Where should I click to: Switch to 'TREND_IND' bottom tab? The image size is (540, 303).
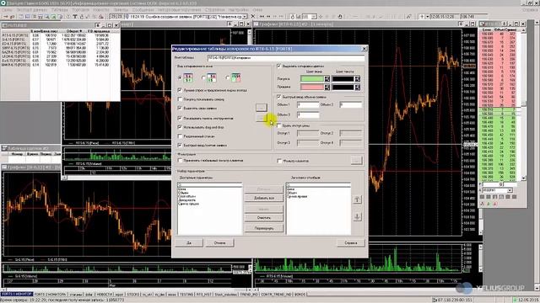tap(249, 295)
